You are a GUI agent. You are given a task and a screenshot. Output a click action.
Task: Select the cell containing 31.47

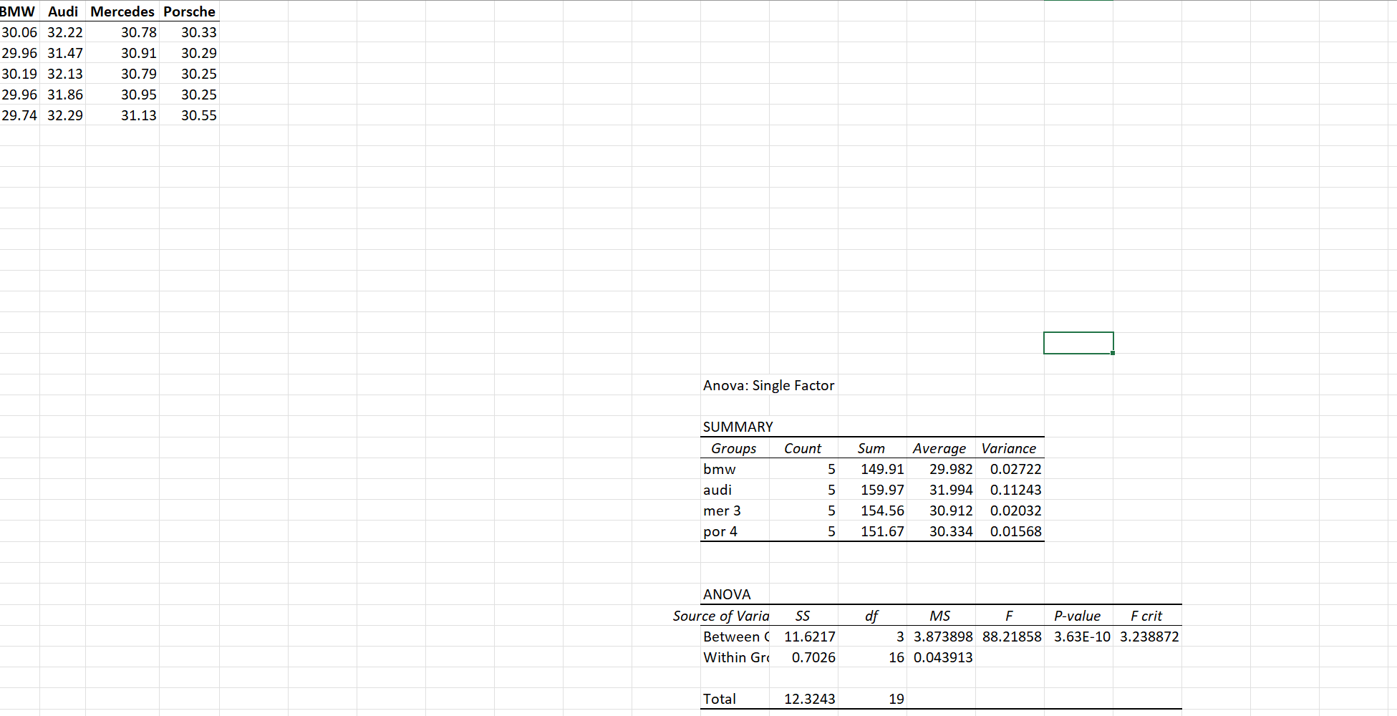[x=63, y=53]
